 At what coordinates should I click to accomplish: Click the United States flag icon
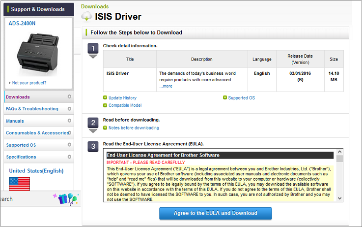(x=20, y=184)
